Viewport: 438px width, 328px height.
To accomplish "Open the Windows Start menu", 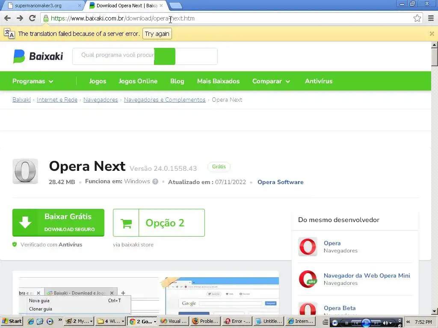I will (12, 321).
